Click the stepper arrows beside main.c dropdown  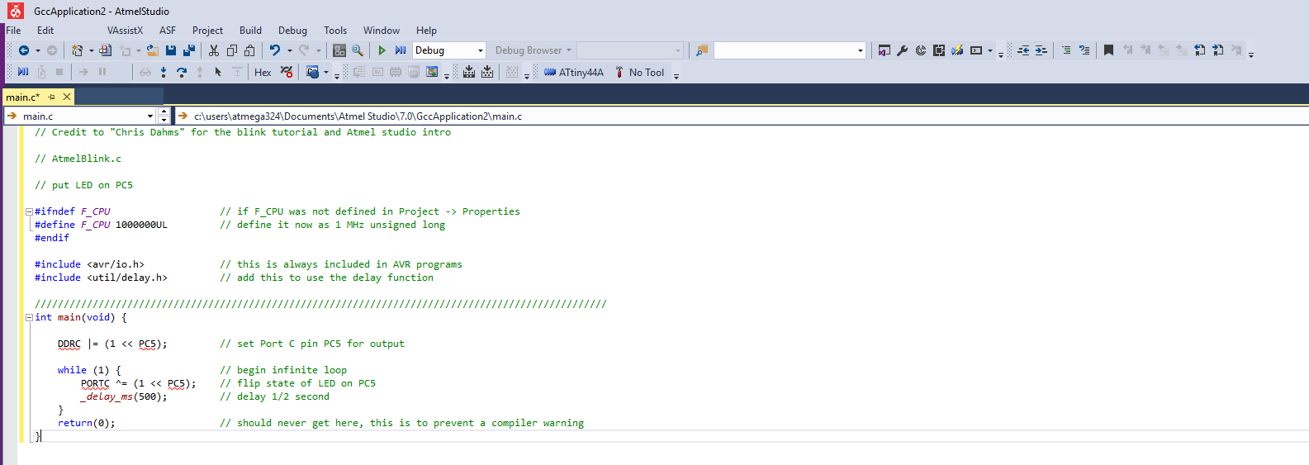point(164,116)
